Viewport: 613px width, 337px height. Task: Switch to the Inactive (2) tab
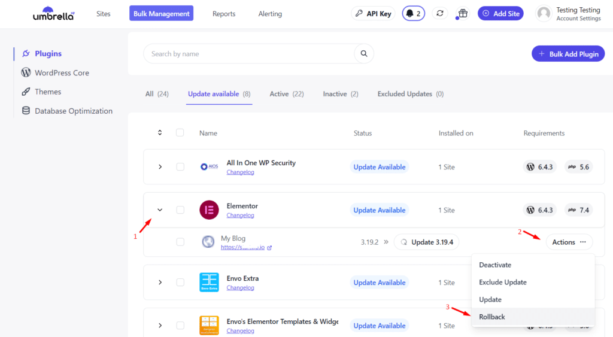(341, 94)
